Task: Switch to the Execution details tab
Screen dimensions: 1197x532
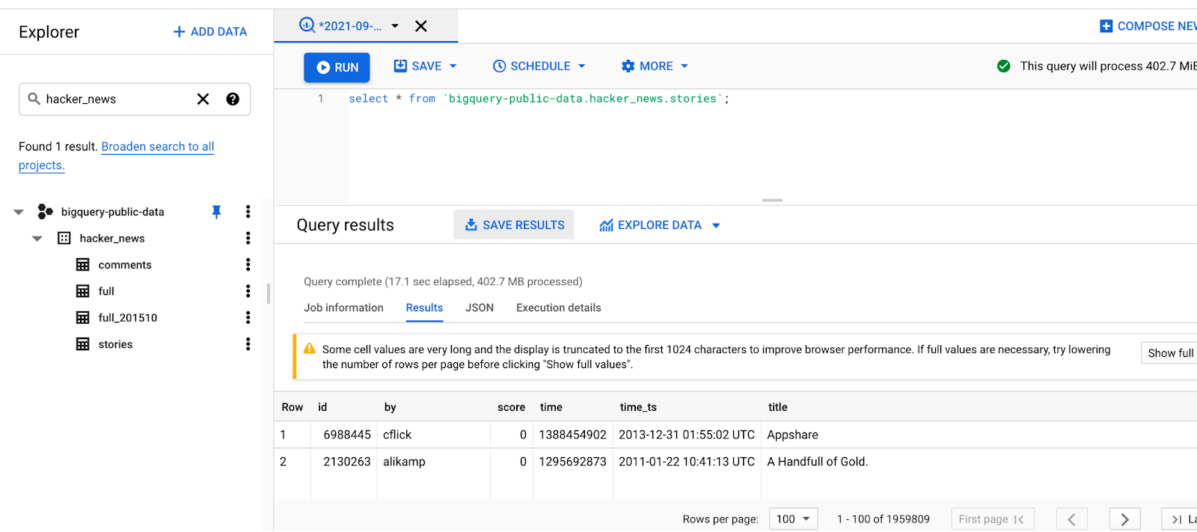Action: tap(558, 308)
